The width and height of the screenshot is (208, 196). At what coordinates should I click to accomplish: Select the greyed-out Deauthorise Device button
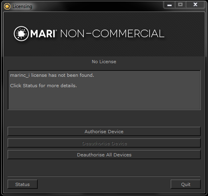[104, 143]
